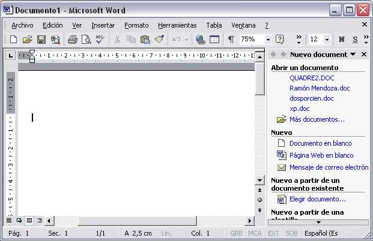Open the ? help menu
This screenshot has width=373, height=241.
click(267, 25)
